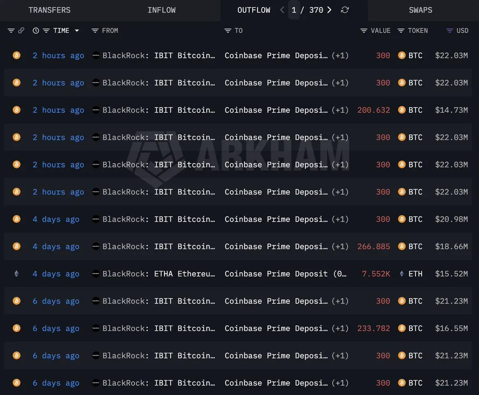The width and height of the screenshot is (479, 395).
Task: Switch to the TRANSFERS tab
Action: (x=49, y=10)
